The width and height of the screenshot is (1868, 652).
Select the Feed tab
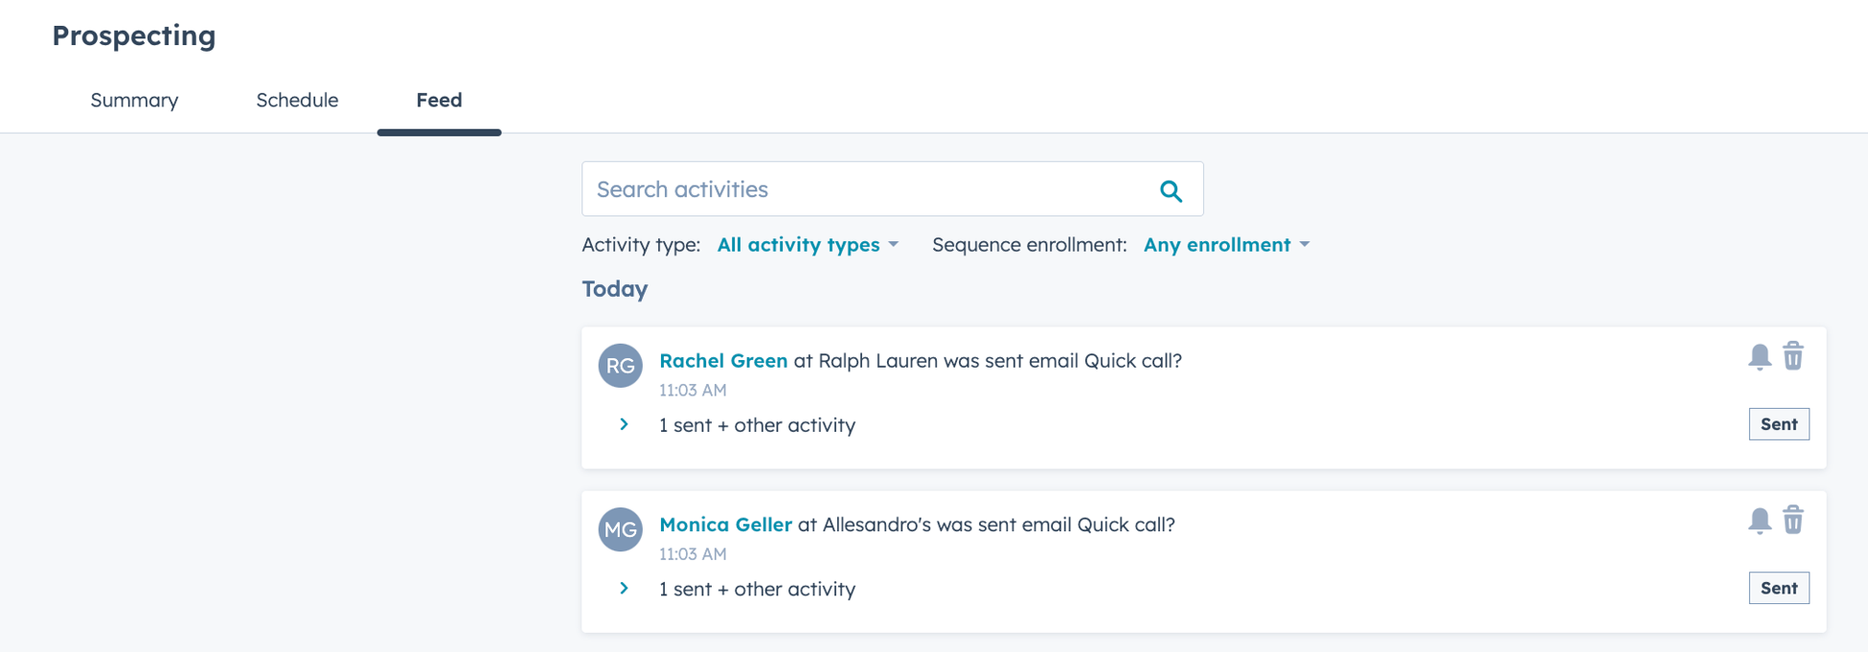(439, 101)
